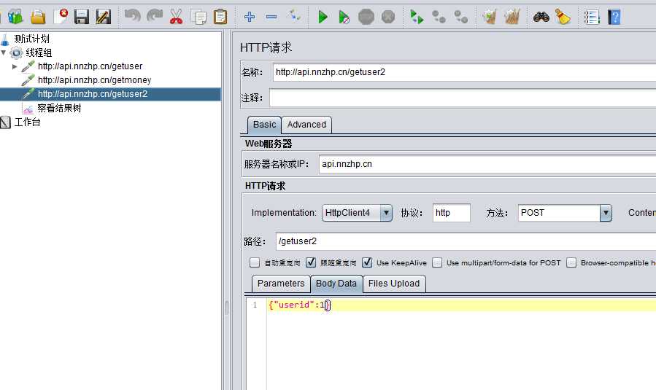This screenshot has height=390, width=656.
Task: Select 工作台 workbench node
Action: (27, 122)
